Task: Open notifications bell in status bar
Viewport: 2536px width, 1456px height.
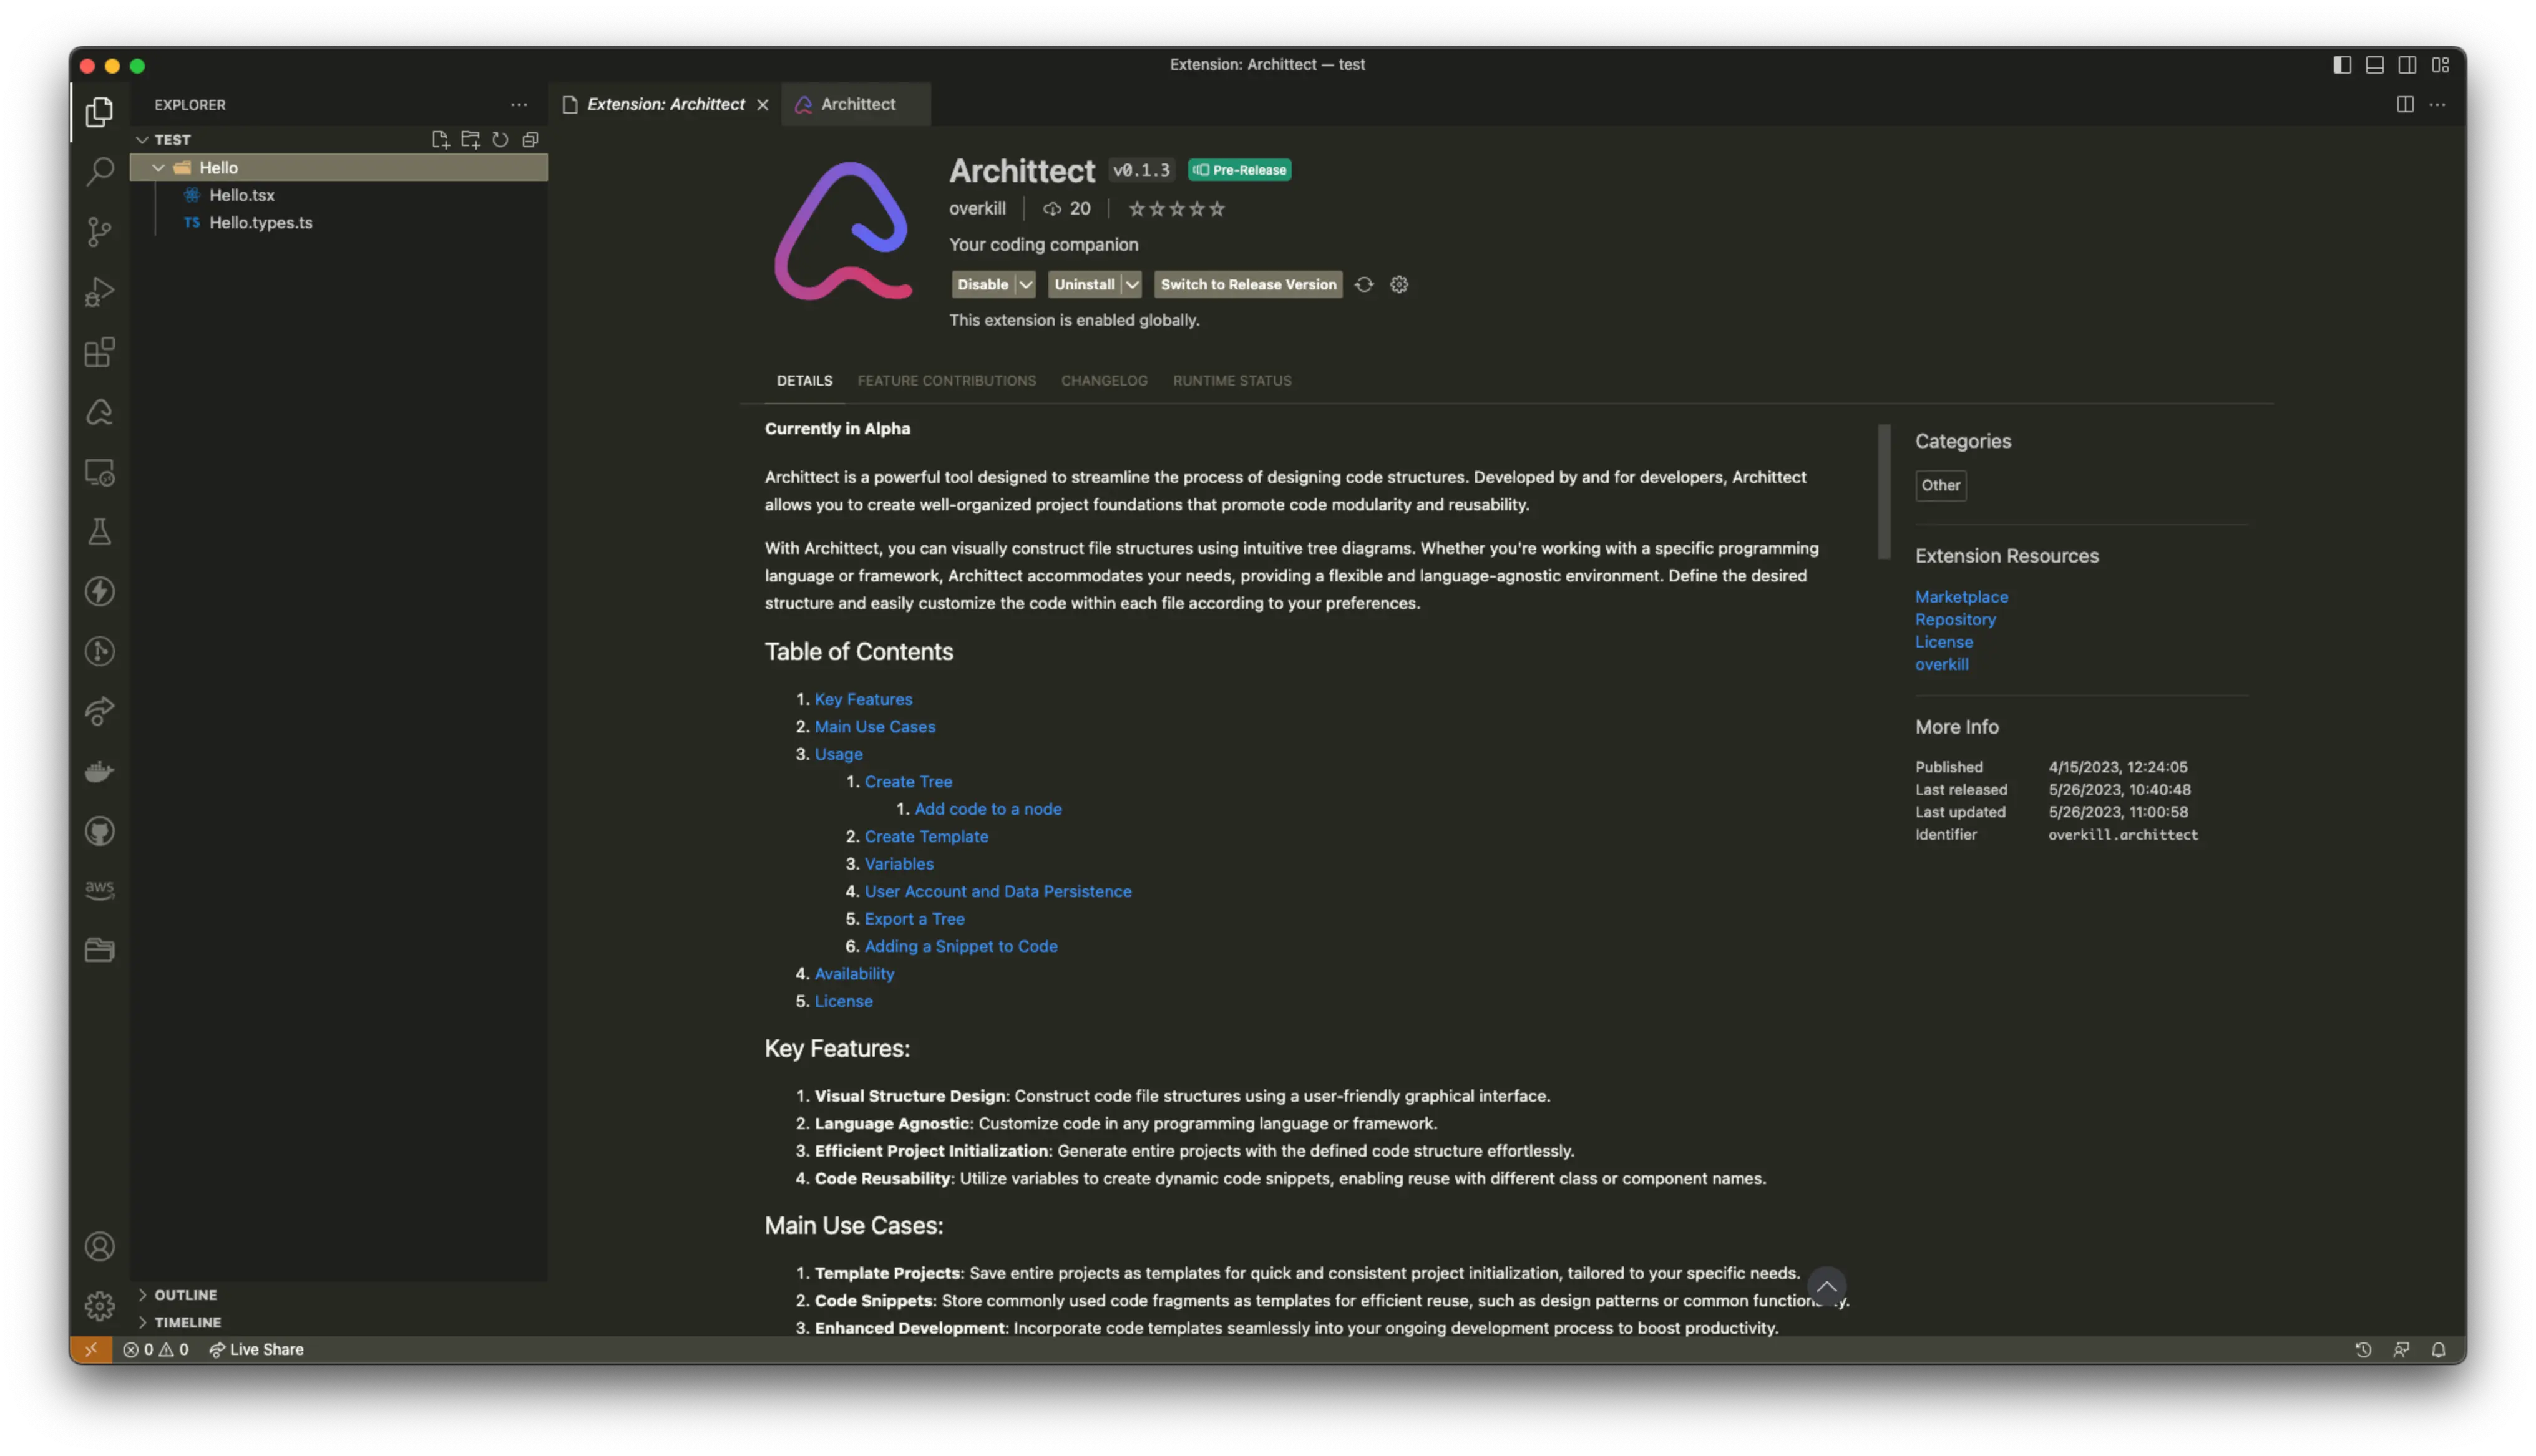Action: click(x=2438, y=1349)
